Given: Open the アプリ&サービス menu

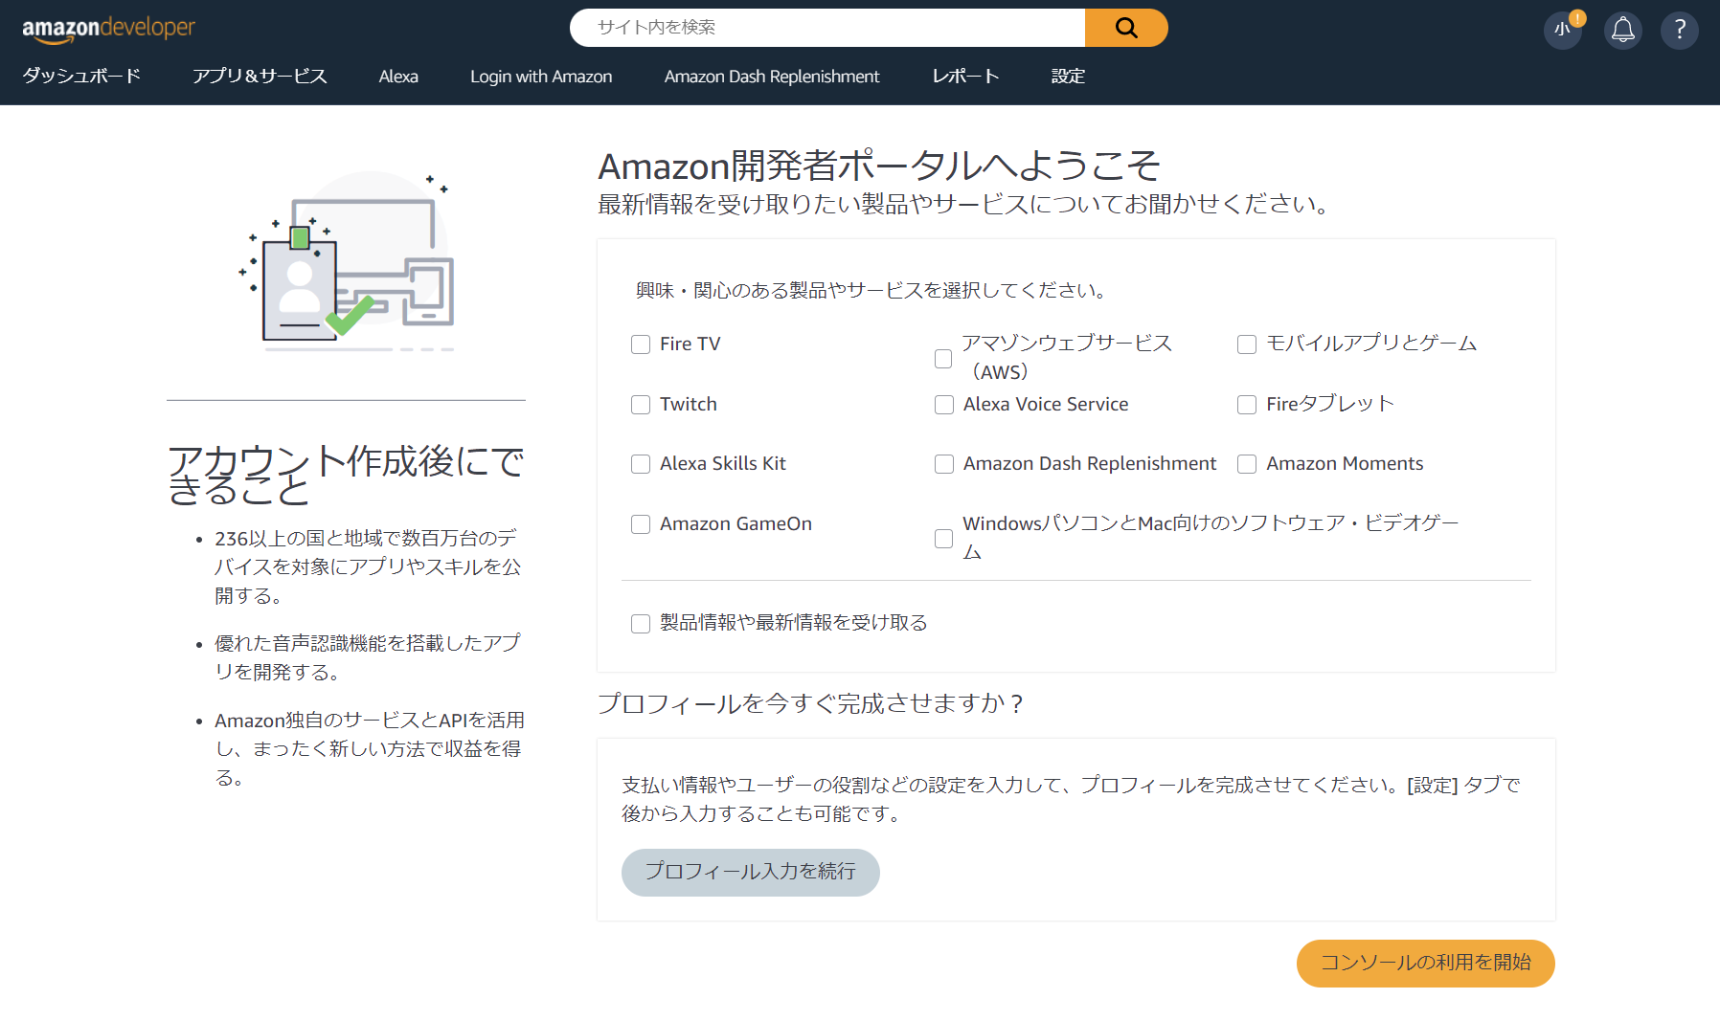Looking at the screenshot, I should [x=260, y=77].
